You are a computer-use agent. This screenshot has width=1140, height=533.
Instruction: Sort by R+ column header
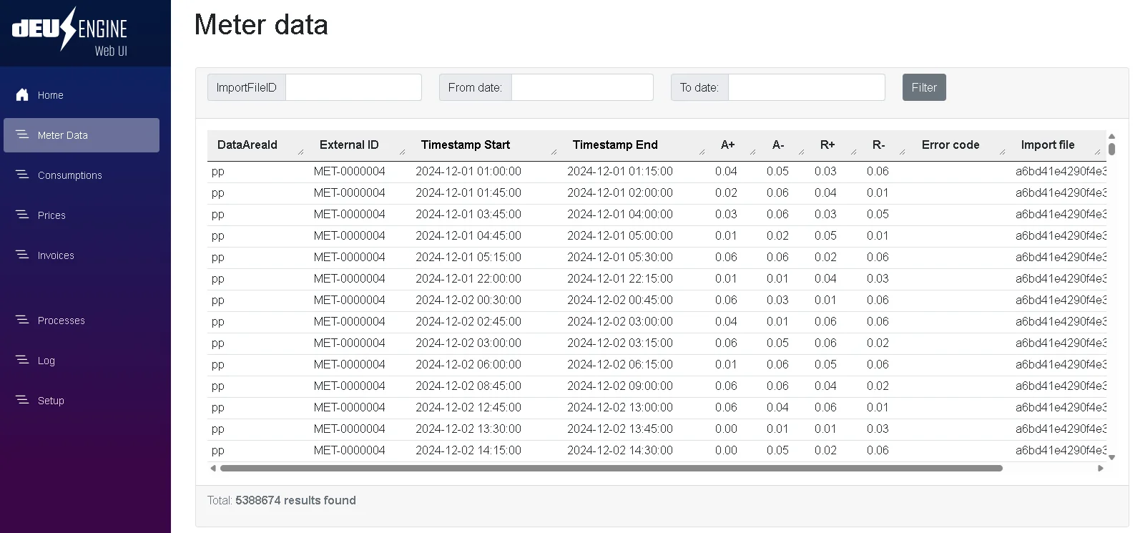pos(827,145)
